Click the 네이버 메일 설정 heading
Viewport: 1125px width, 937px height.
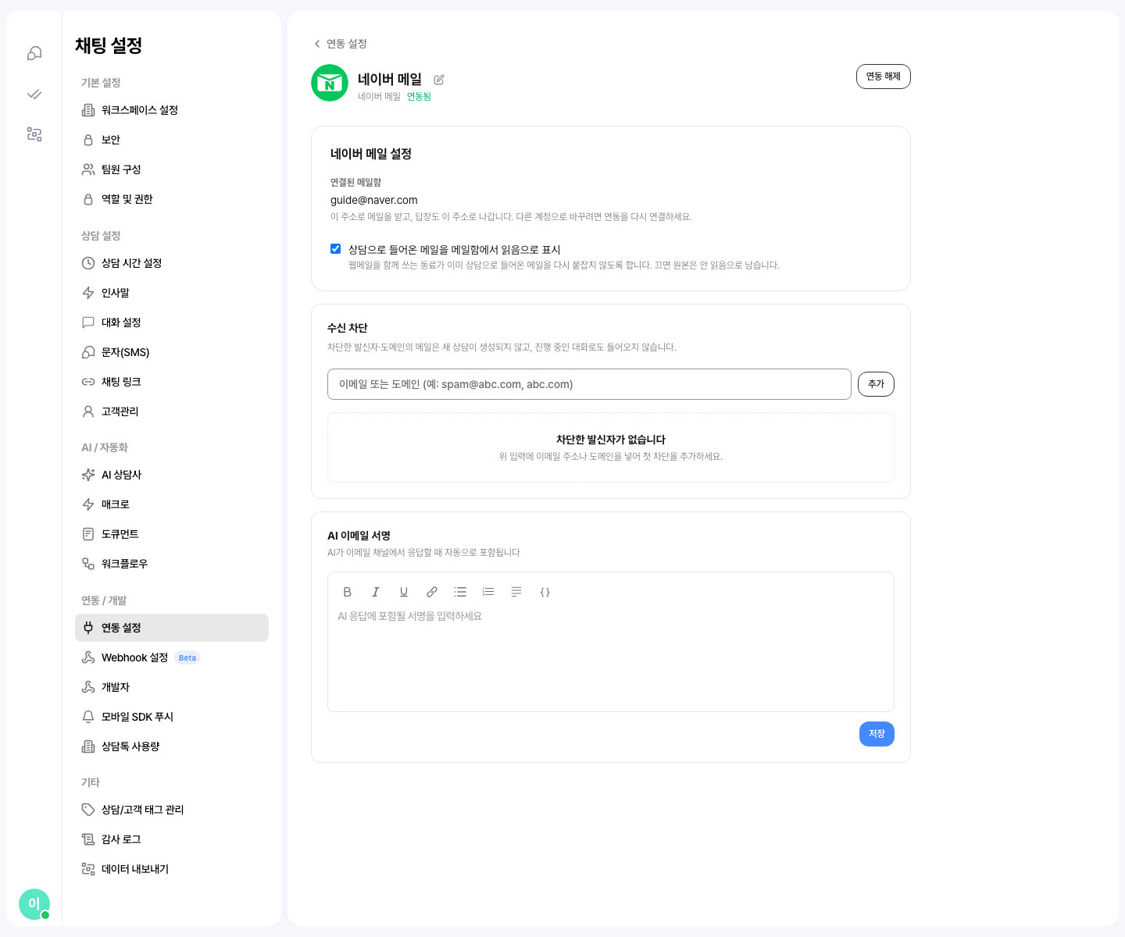pos(371,154)
